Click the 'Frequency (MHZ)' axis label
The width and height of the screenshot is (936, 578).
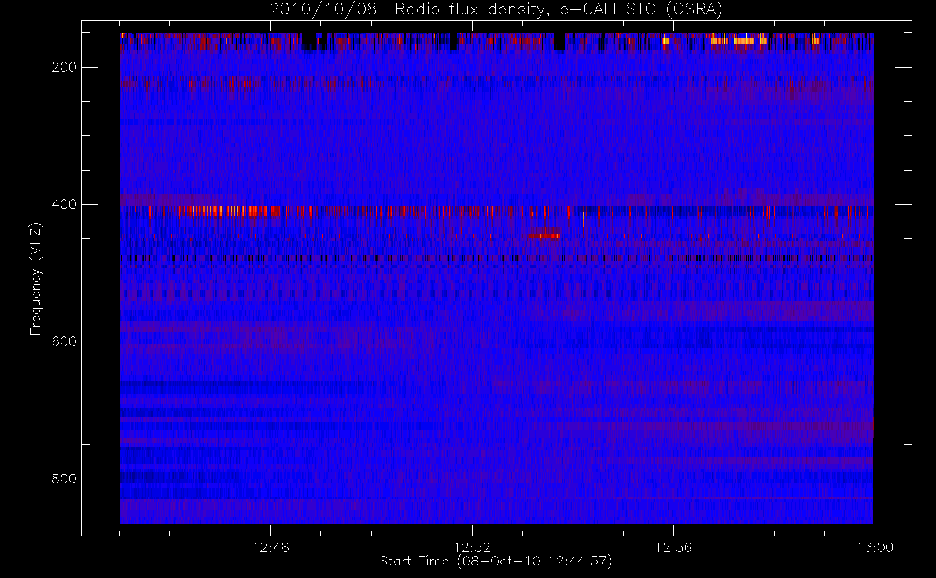point(36,279)
